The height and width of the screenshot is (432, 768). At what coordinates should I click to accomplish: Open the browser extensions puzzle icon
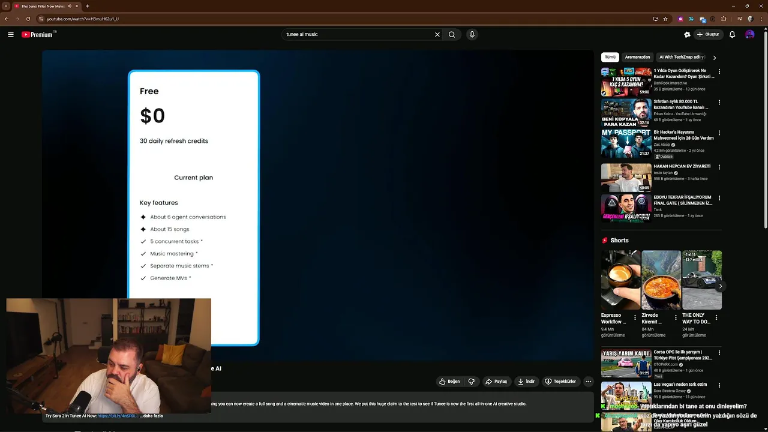pyautogui.click(x=724, y=19)
